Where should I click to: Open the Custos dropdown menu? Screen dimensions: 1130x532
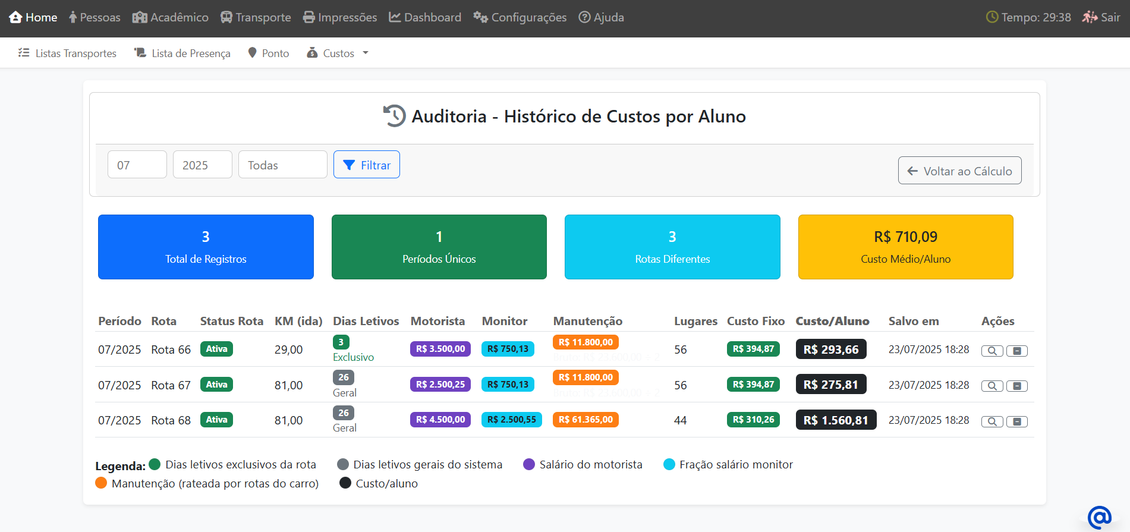338,53
